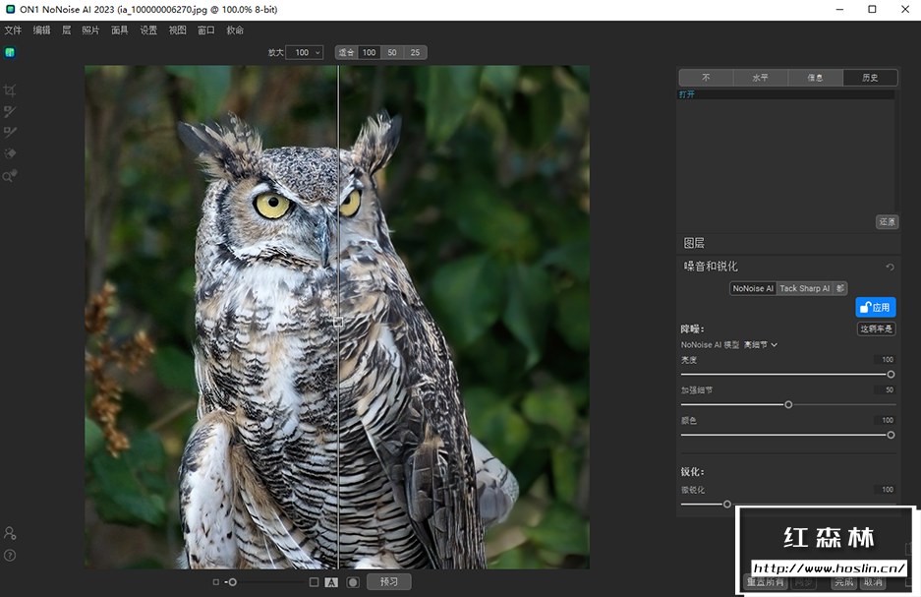Open the 文件 menu
The width and height of the screenshot is (921, 597).
13,30
